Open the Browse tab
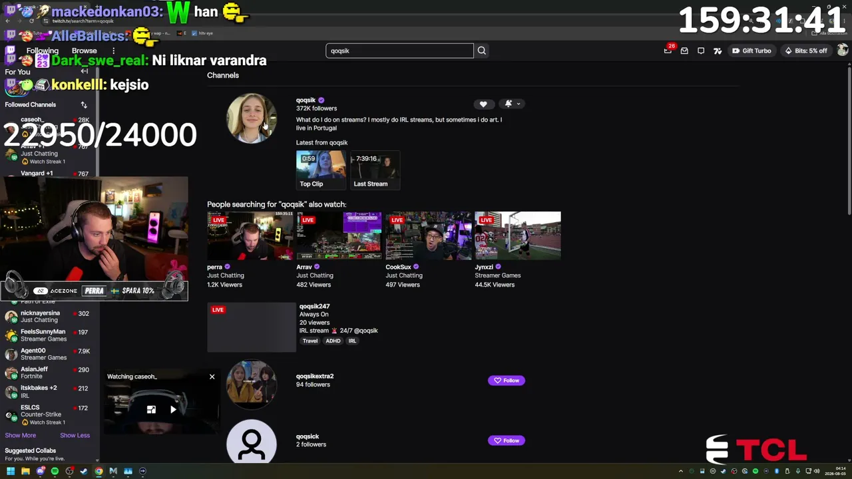852x479 pixels. [x=84, y=51]
